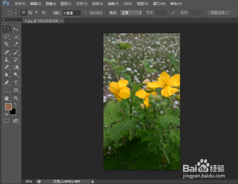Image resolution: width=238 pixels, height=184 pixels.
Task: Click the Ps application logo
Action: 6,3
